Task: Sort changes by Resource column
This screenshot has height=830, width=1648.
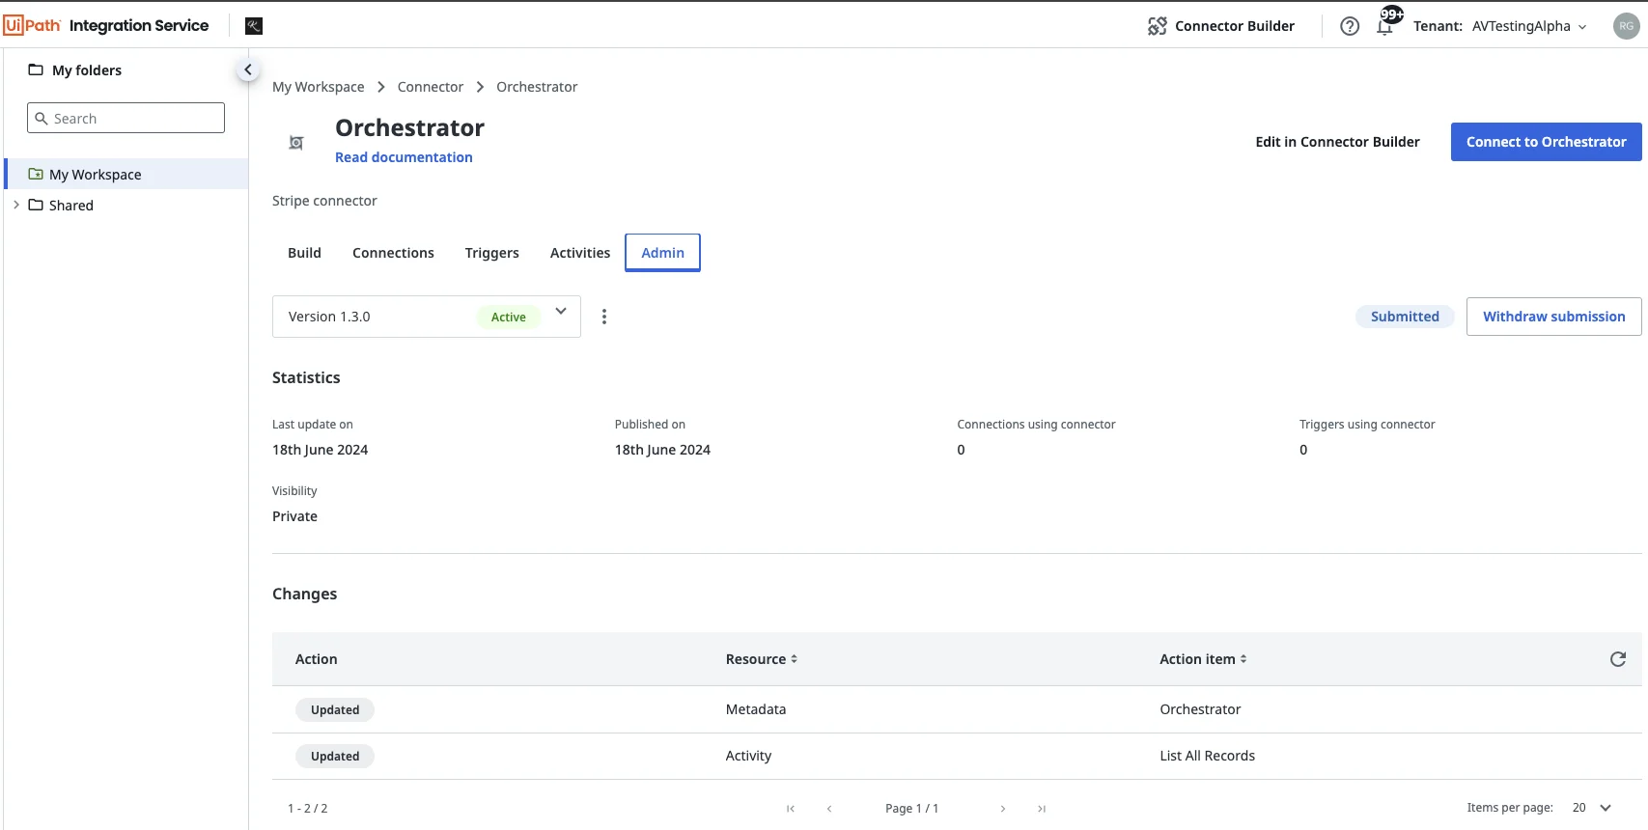Action: (x=761, y=659)
